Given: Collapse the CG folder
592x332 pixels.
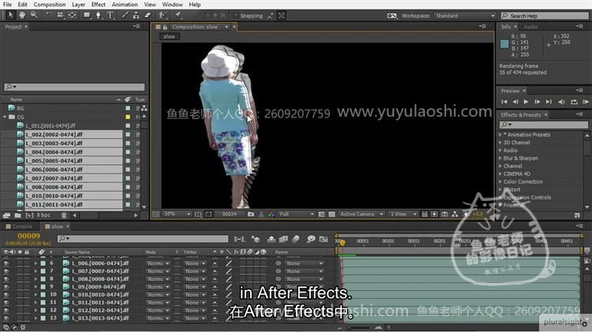Looking at the screenshot, I should [5, 117].
